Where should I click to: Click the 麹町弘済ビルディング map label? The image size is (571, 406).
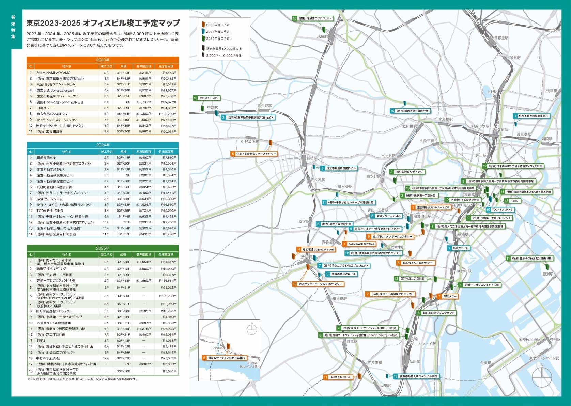(x=407, y=172)
